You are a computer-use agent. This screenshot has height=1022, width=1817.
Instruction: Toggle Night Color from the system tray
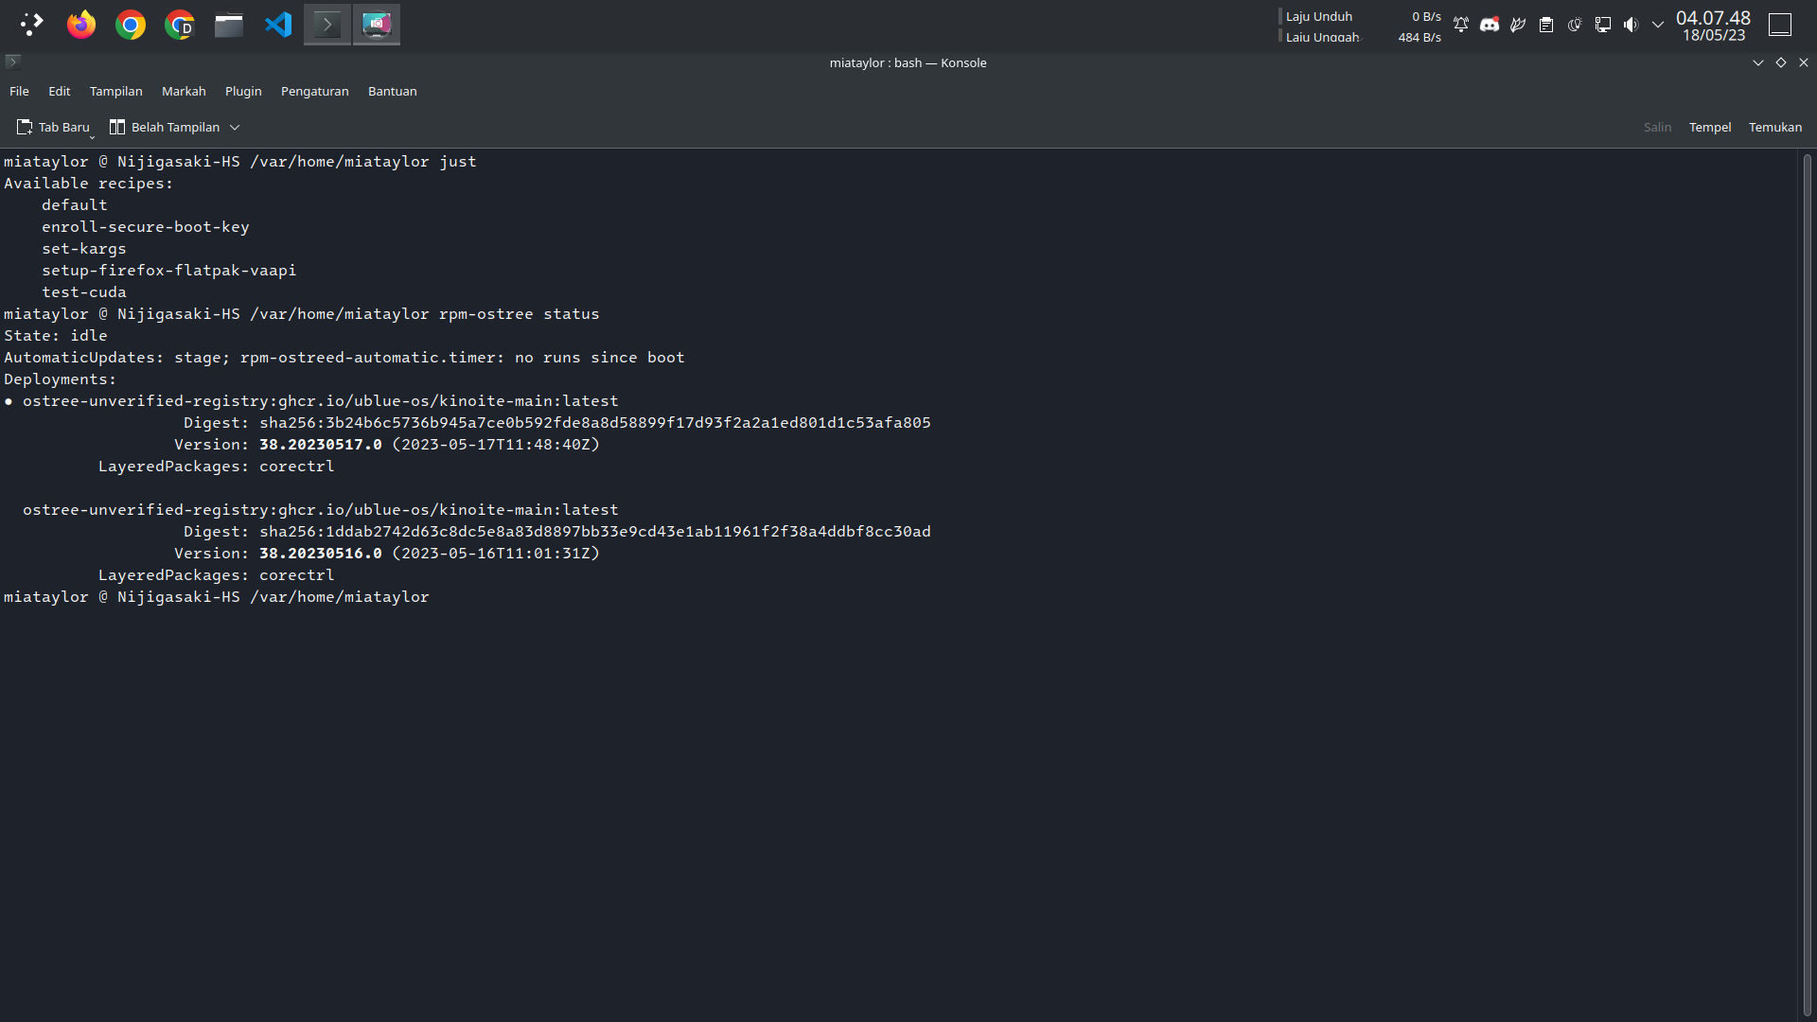[1574, 25]
